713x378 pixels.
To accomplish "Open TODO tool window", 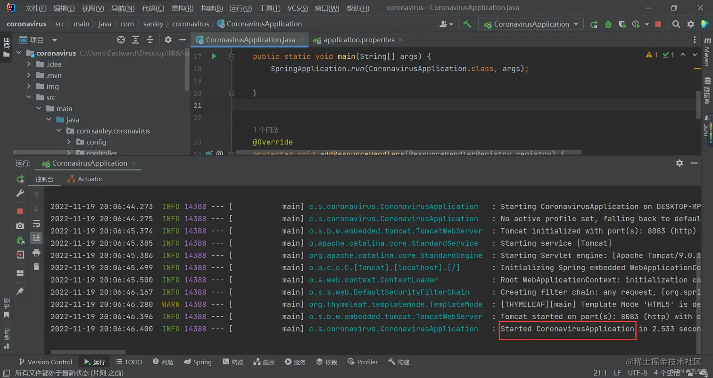I will point(129,362).
